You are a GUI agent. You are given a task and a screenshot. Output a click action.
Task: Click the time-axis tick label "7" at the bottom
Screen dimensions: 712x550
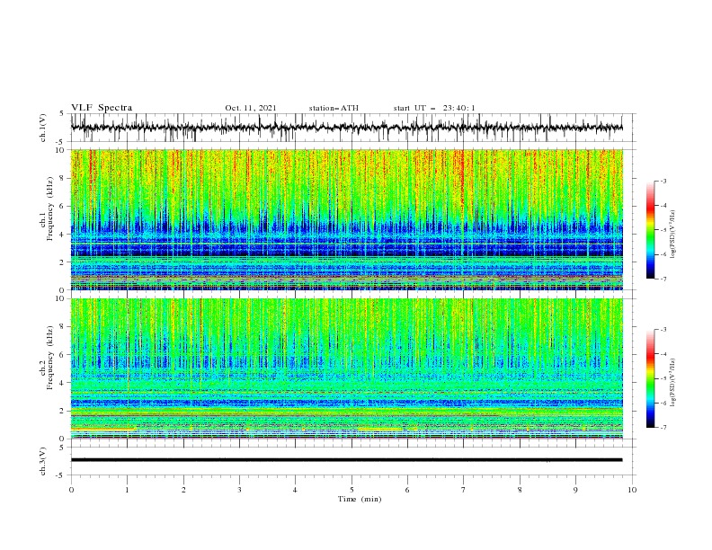coord(464,490)
